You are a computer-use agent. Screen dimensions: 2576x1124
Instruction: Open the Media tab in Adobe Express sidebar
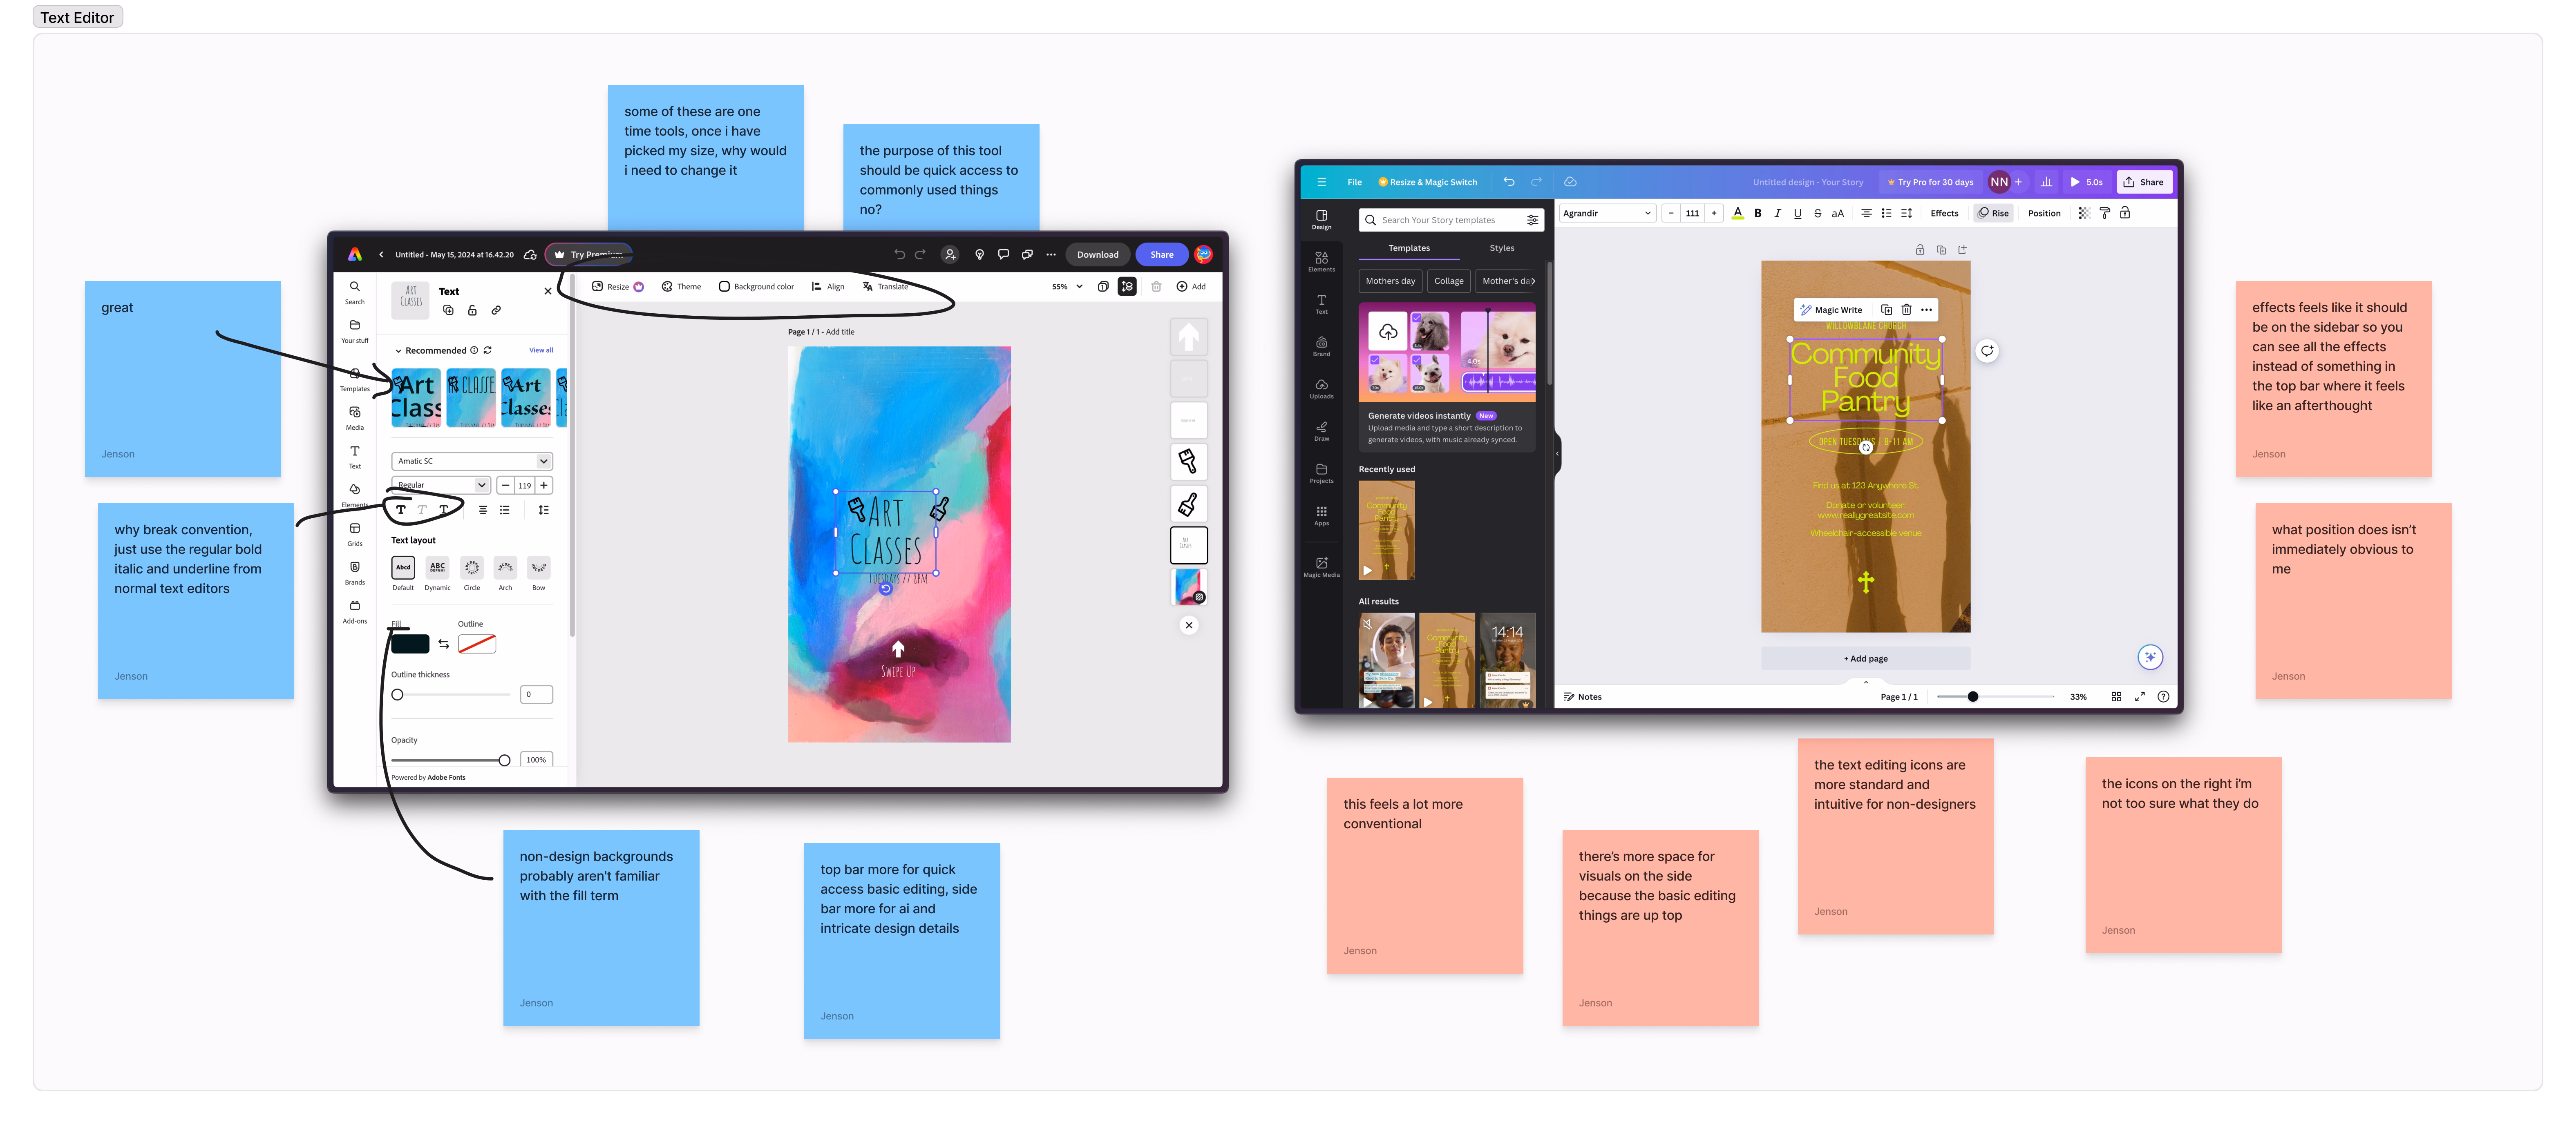click(x=355, y=418)
